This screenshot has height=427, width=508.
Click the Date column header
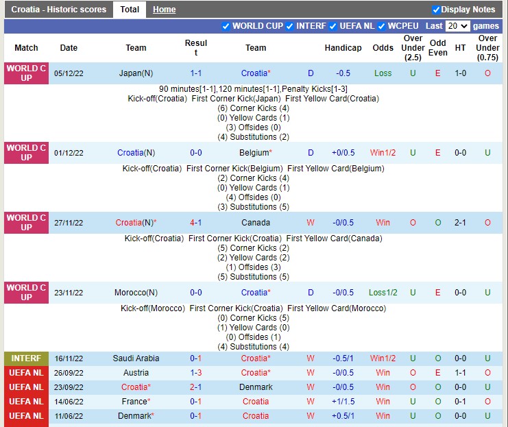69,48
